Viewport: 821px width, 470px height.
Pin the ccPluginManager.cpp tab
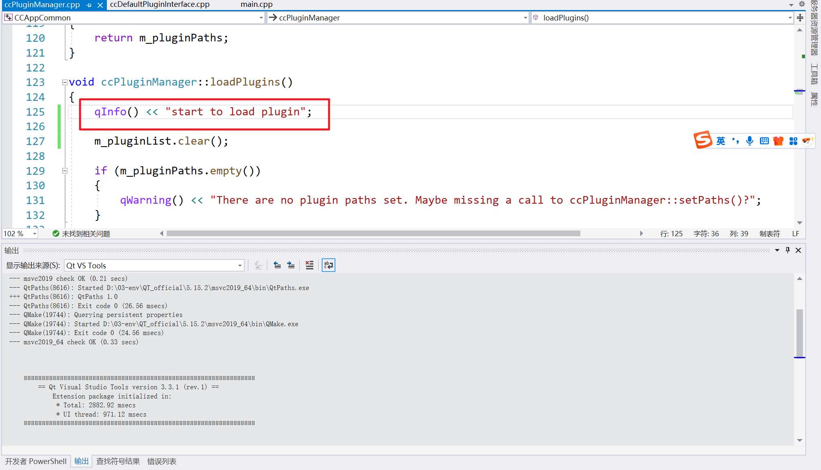pyautogui.click(x=89, y=5)
